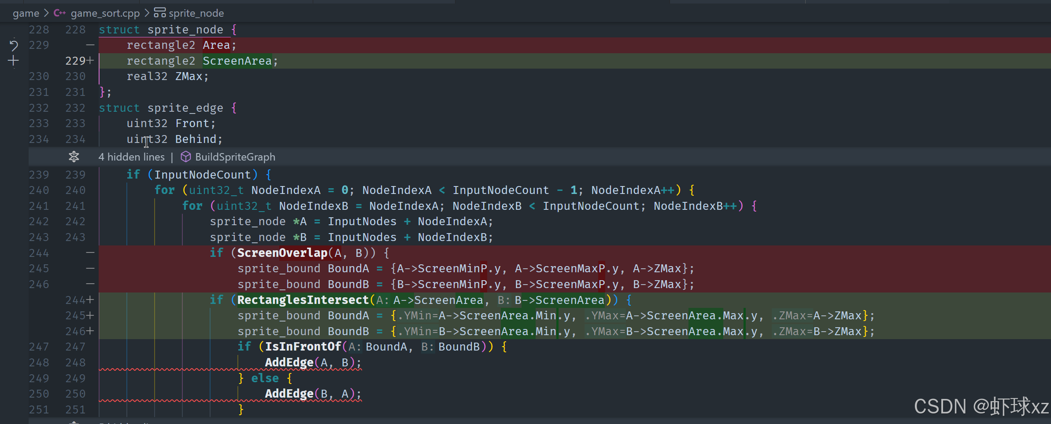Click 'ScreenOverlap' function call in removed line

click(x=282, y=253)
